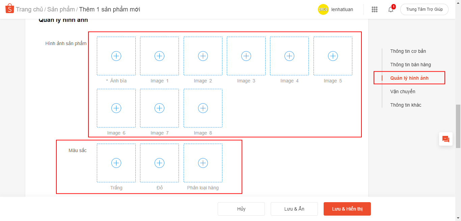Open the Quản lý hình ảnh section
This screenshot has height=221, width=461.
pyautogui.click(x=409, y=78)
